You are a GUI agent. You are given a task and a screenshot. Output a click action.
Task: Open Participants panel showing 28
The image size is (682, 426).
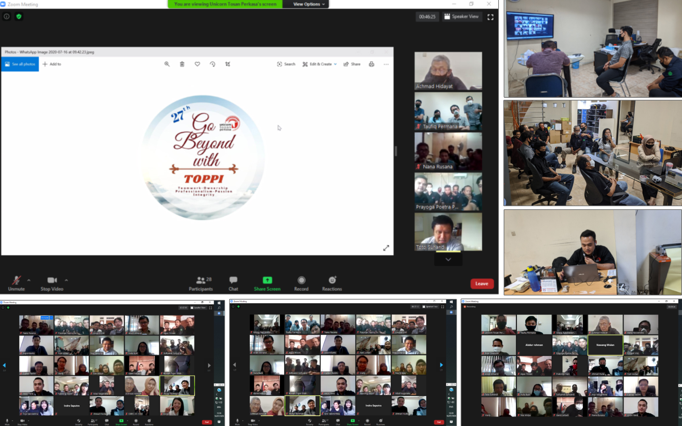tap(201, 284)
